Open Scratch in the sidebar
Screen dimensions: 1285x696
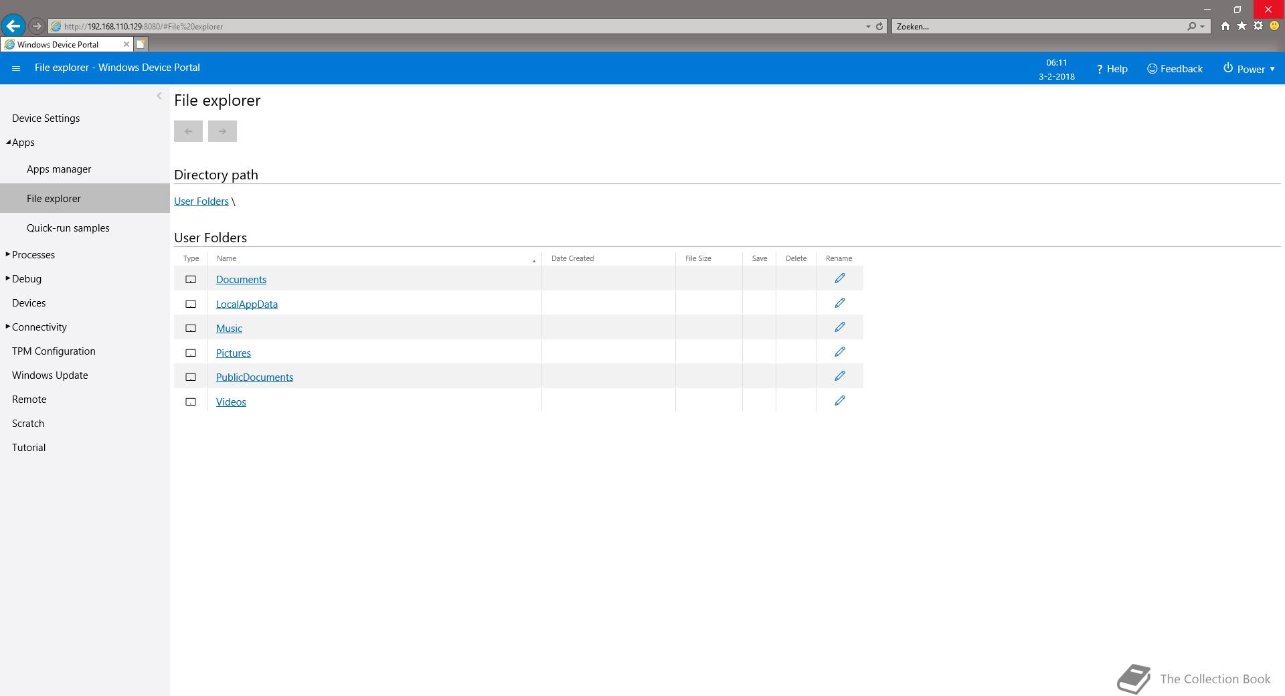click(28, 424)
